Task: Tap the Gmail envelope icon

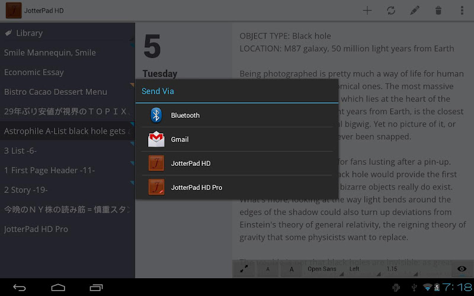Action: tap(156, 139)
